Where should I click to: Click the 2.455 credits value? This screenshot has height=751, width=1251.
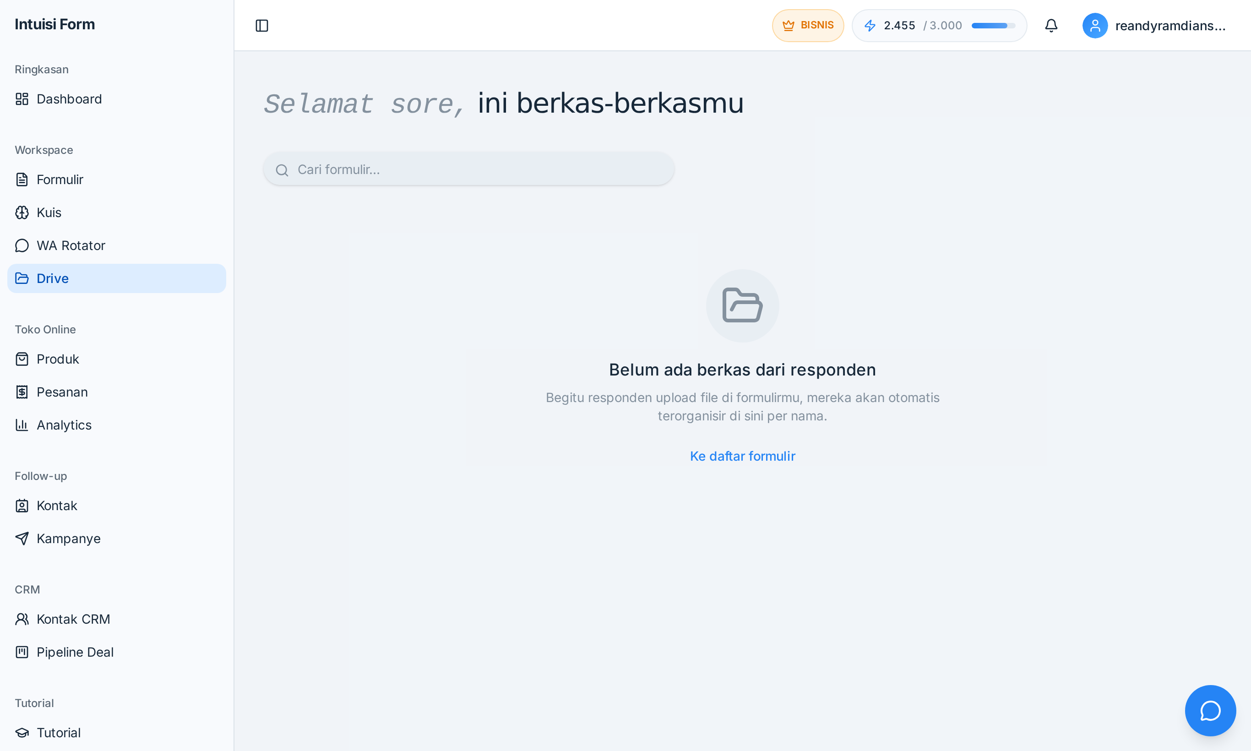pos(899,25)
